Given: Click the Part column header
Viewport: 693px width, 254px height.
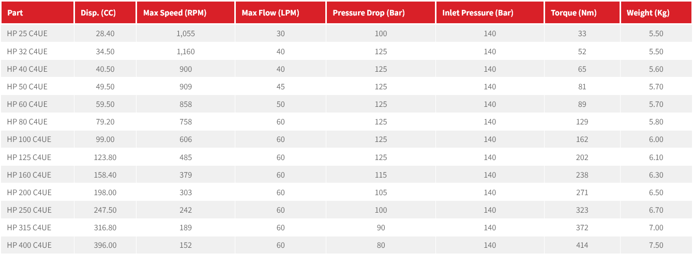Looking at the screenshot, I should pyautogui.click(x=16, y=13).
